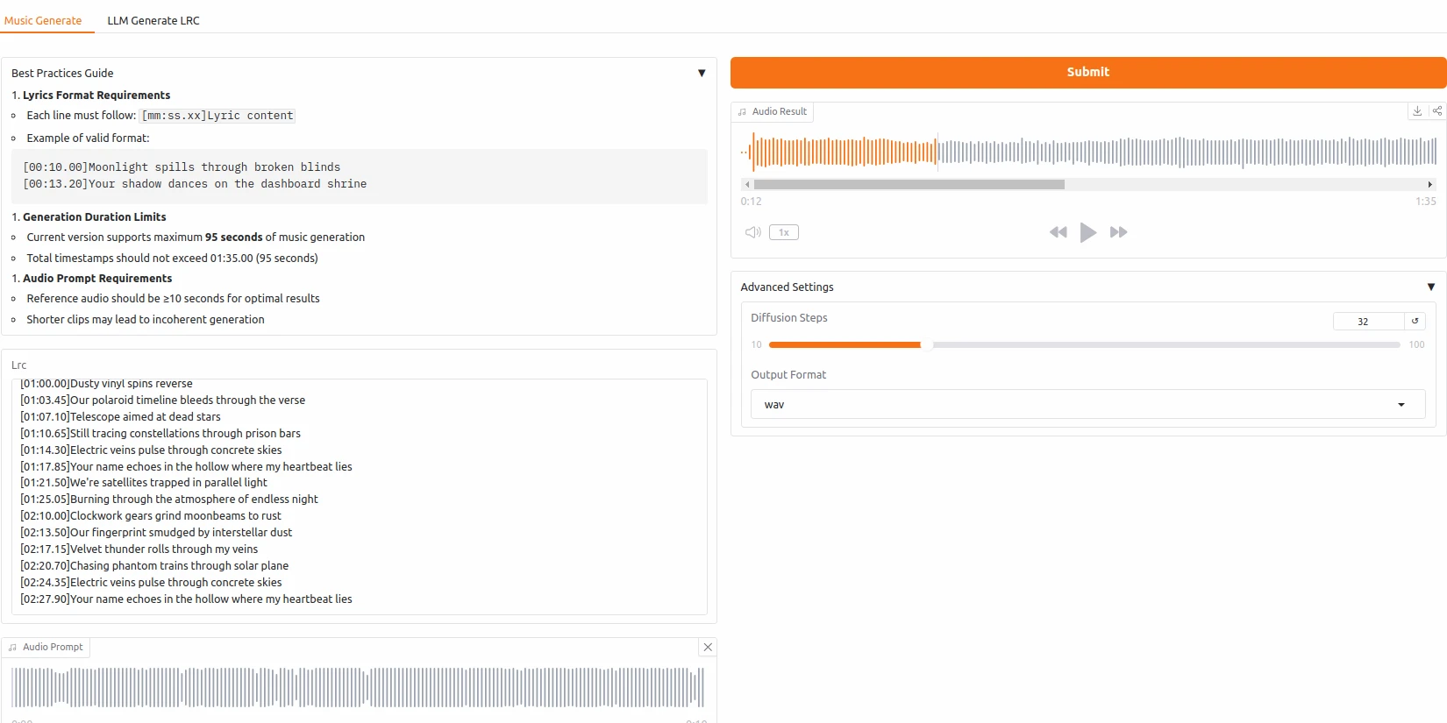Viewport: 1447px width, 723px height.
Task: Fast-forward the audio result
Action: [x=1118, y=232]
